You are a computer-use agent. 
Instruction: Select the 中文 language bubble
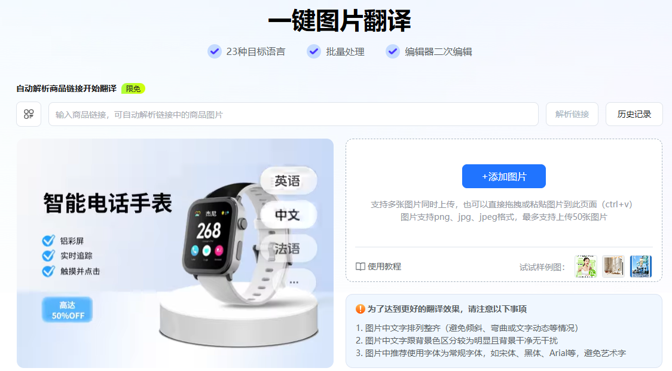point(288,214)
